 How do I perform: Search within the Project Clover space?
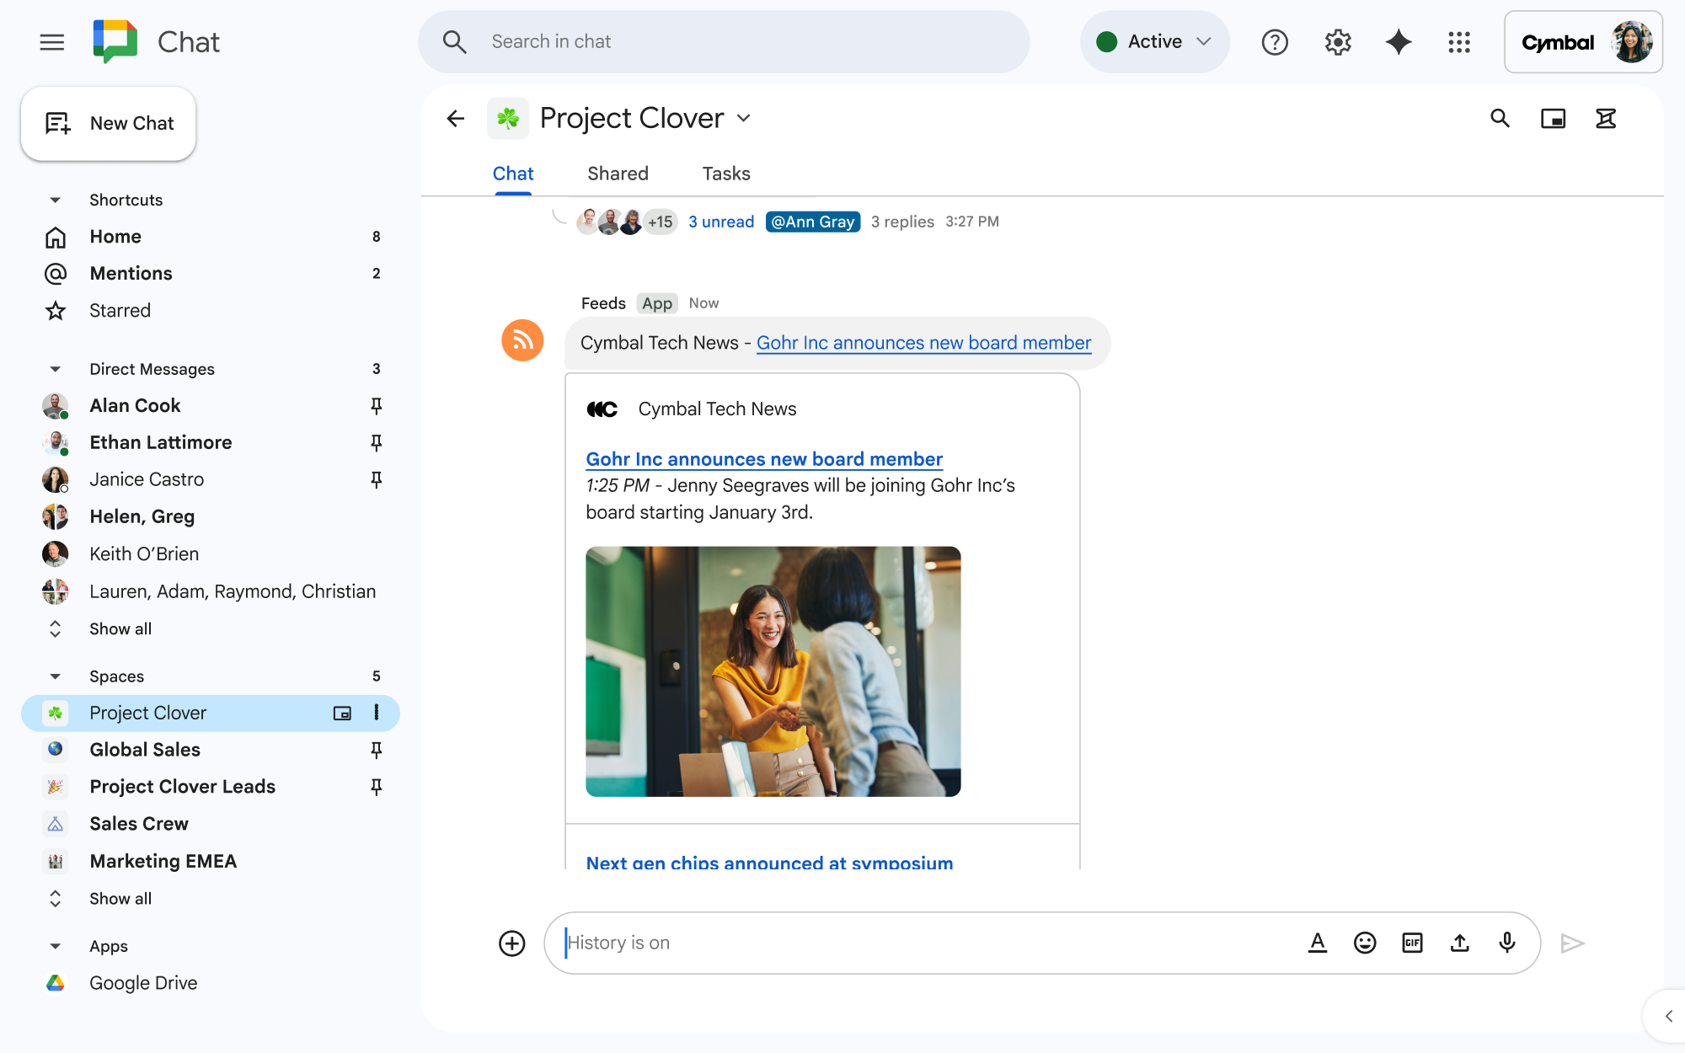click(x=1500, y=118)
